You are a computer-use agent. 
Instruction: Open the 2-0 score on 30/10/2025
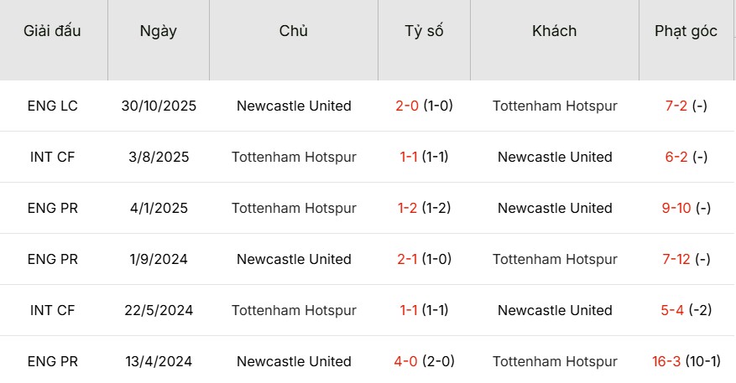(407, 106)
